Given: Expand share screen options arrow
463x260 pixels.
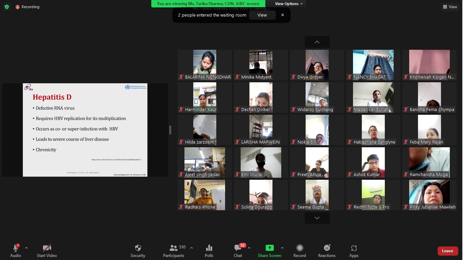Looking at the screenshot, I should [x=282, y=248].
